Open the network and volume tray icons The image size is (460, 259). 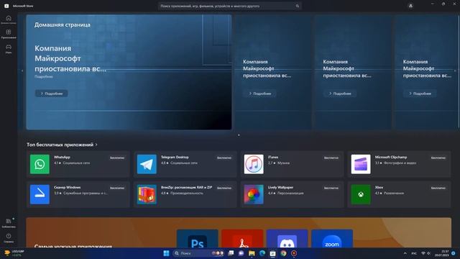[x=426, y=253]
